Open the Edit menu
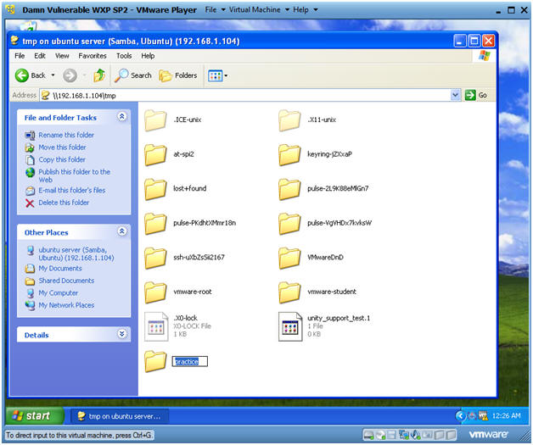Image resolution: width=533 pixels, height=445 pixels. click(x=40, y=56)
